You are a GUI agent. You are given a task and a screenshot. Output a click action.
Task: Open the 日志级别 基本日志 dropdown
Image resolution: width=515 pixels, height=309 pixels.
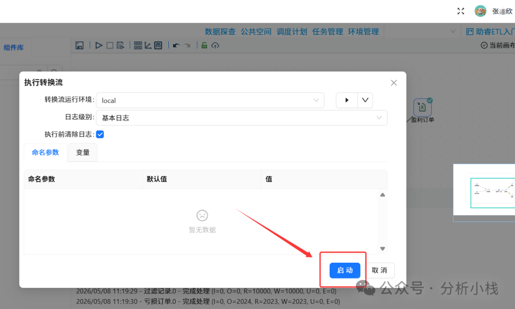pyautogui.click(x=241, y=118)
